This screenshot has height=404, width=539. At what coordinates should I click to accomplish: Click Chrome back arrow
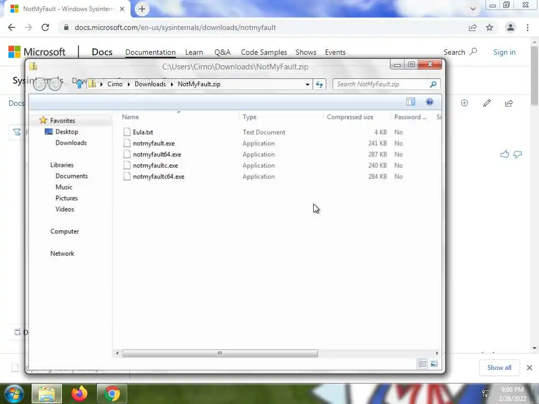pyautogui.click(x=12, y=27)
